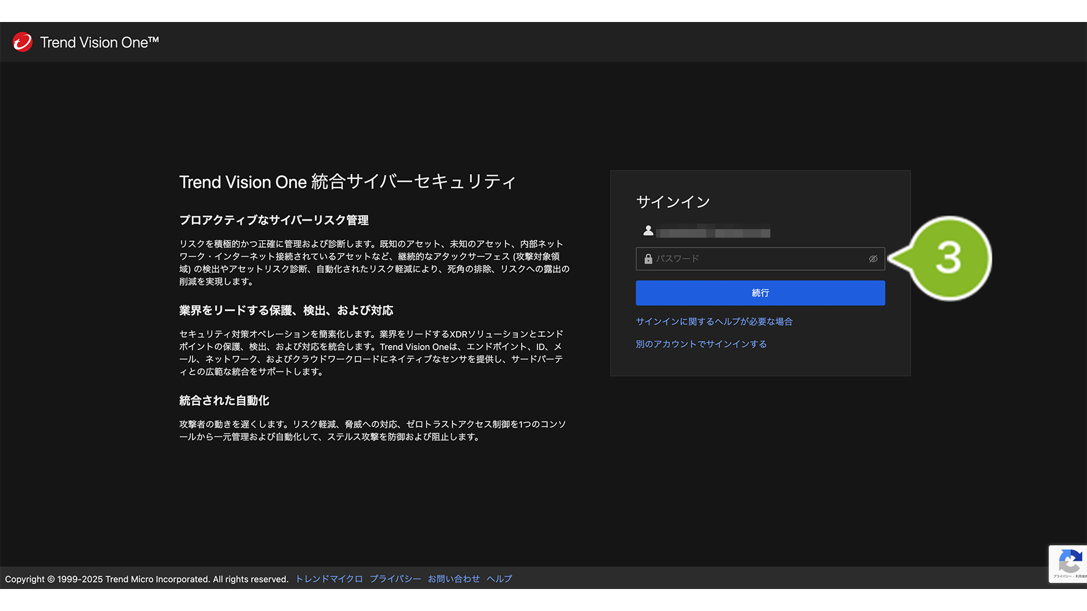The width and height of the screenshot is (1087, 611).
Task: Click the lock icon in password field
Action: (648, 259)
